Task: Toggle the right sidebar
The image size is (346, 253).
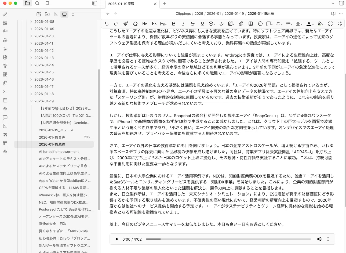Action: point(341,3)
